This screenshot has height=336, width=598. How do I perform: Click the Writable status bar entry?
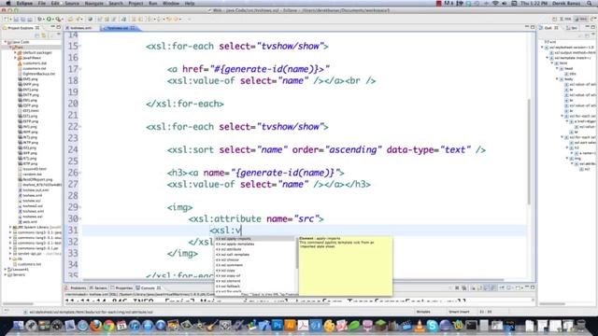(423, 312)
